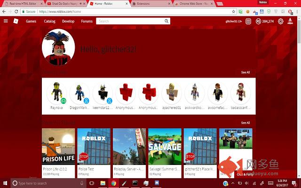
Task: Click the floppy disk save extension icon
Action: 261,11
